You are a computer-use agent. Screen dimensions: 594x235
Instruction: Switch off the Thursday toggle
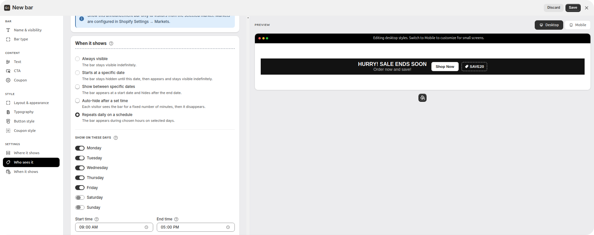coord(80,178)
